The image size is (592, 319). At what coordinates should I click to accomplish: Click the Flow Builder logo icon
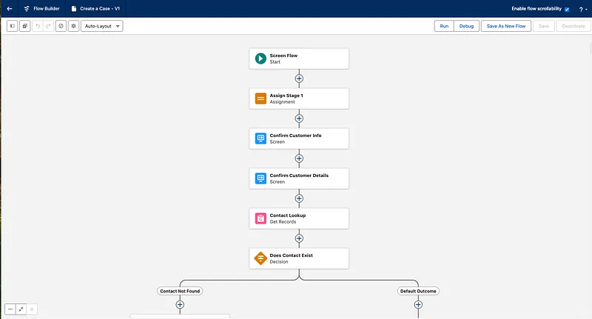point(27,9)
